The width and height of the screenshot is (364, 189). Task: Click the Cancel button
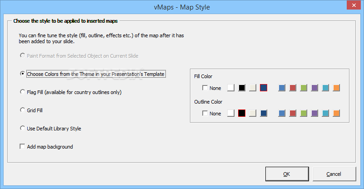tap(334, 174)
